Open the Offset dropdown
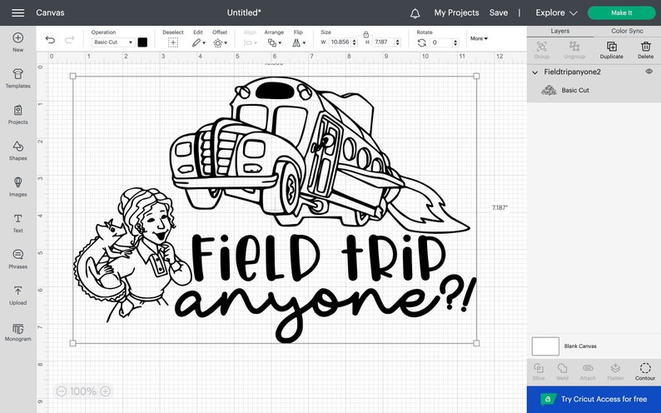Viewport: 661px width, 413px height. pos(220,42)
